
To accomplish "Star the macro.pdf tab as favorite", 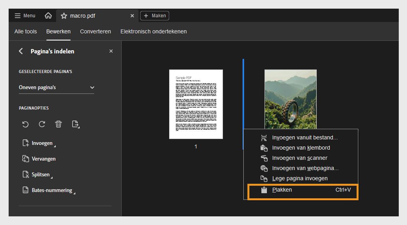I will tap(64, 16).
